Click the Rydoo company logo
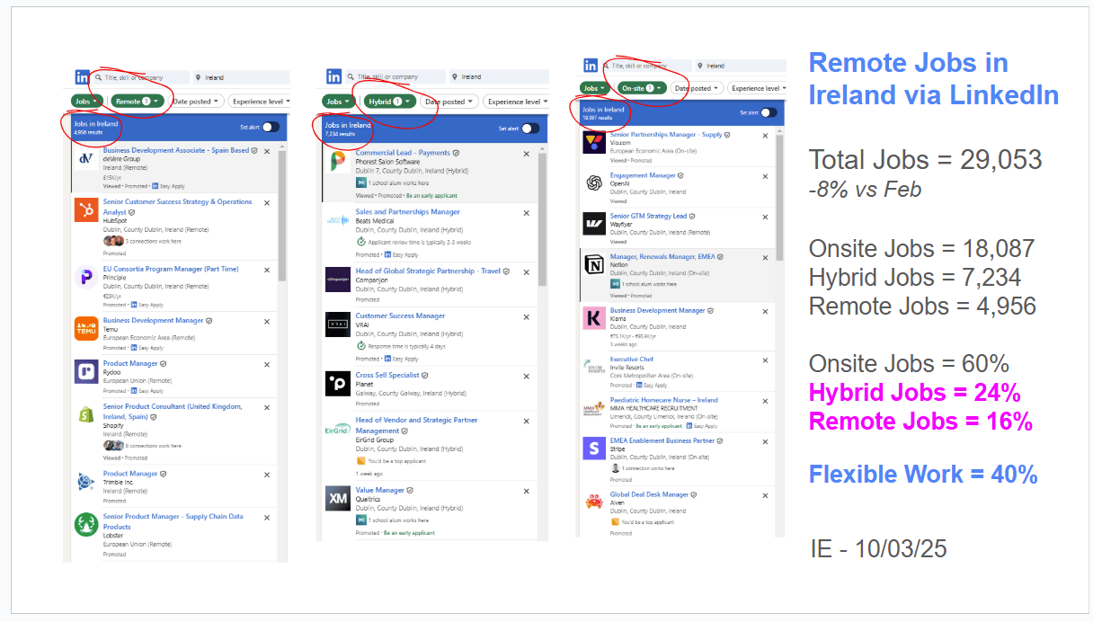Screen dimensions: 1093x622 (86, 371)
